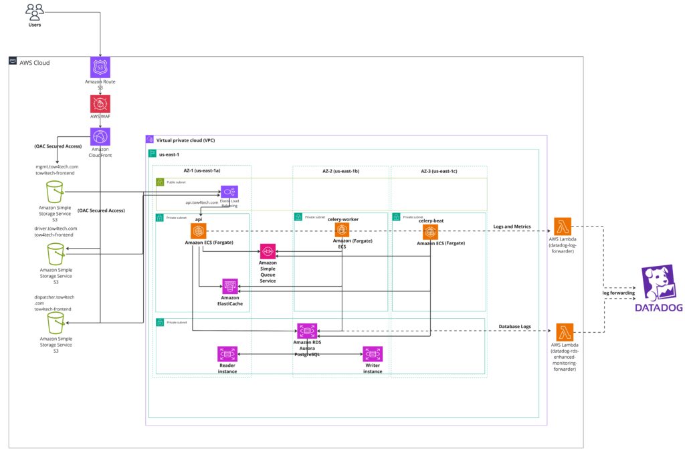Click the 'Database Logs' label

(514, 327)
